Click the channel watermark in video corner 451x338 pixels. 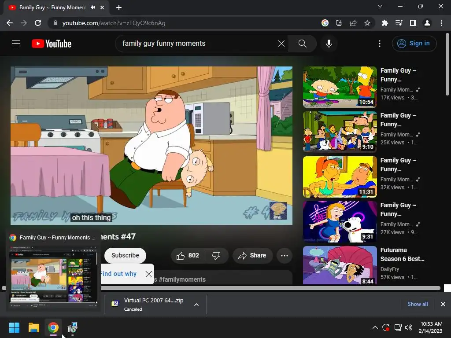278,211
